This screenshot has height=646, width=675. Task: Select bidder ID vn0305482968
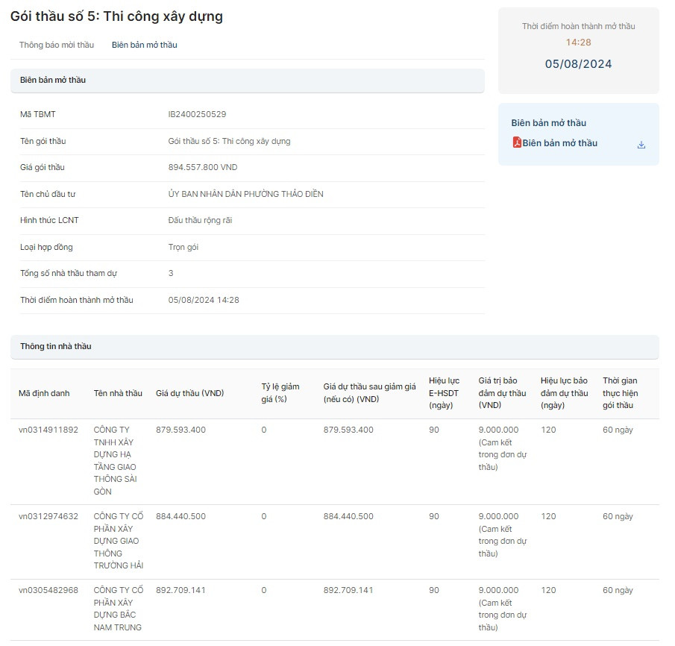[48, 590]
